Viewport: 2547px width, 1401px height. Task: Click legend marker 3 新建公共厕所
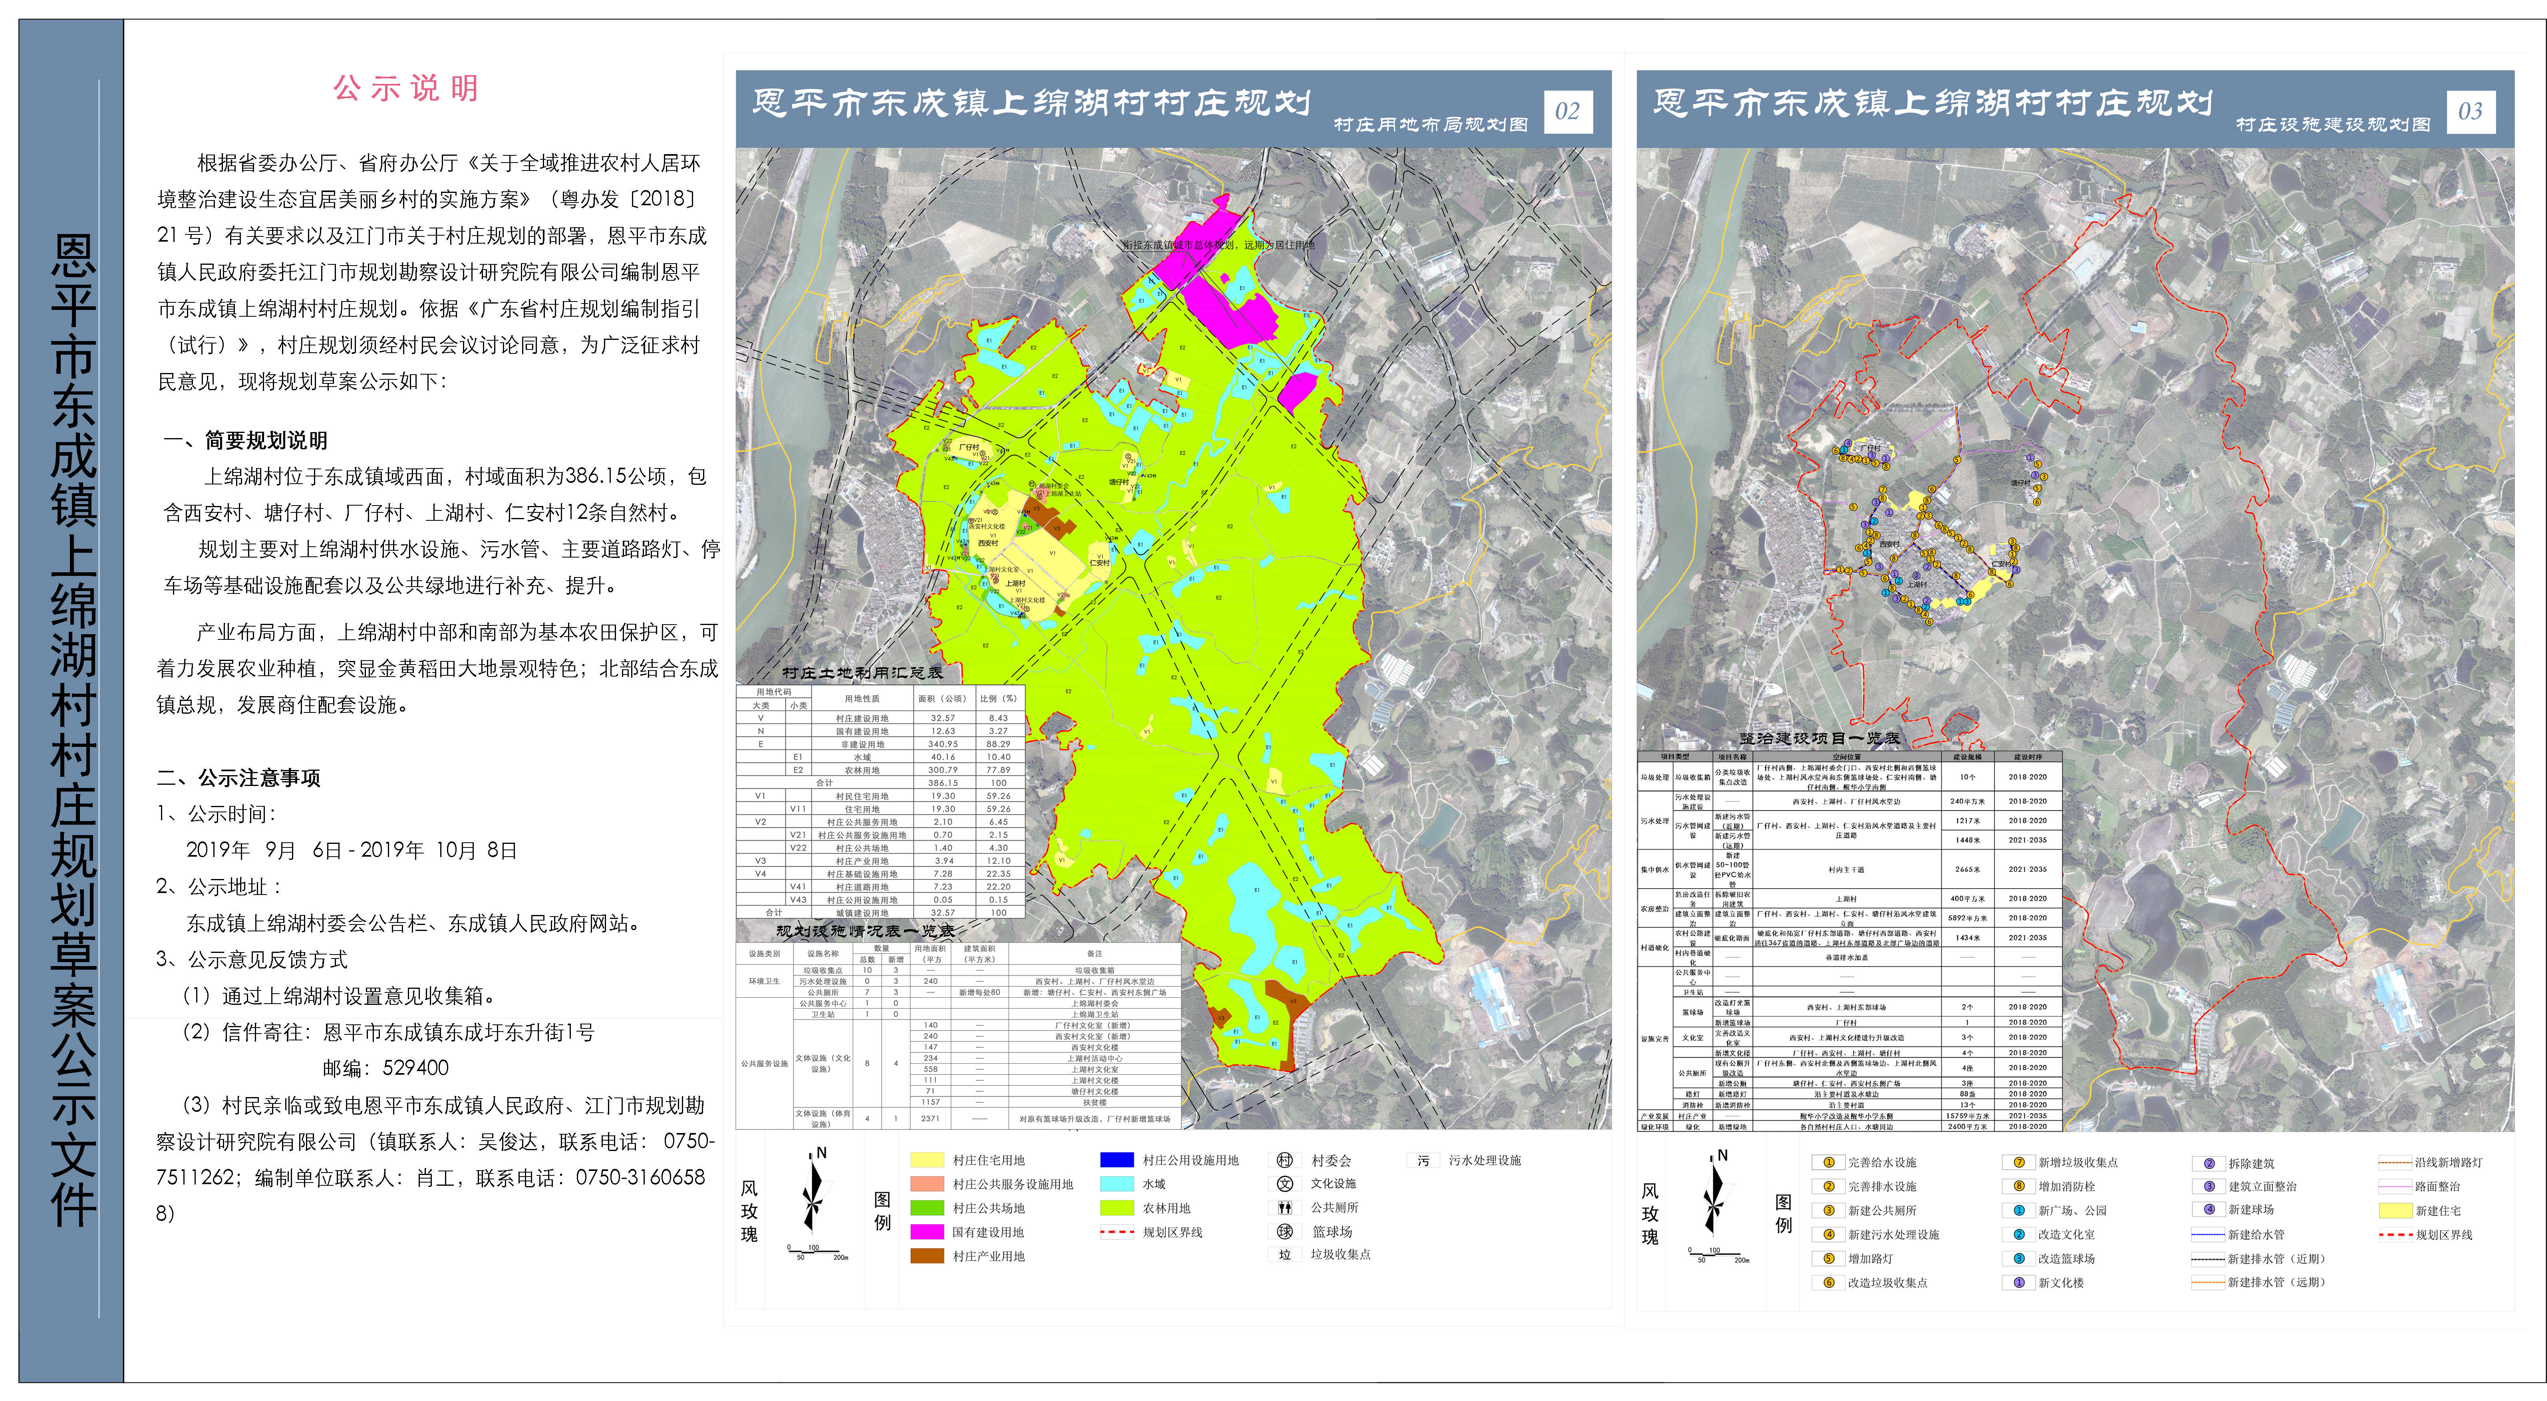click(1828, 1210)
